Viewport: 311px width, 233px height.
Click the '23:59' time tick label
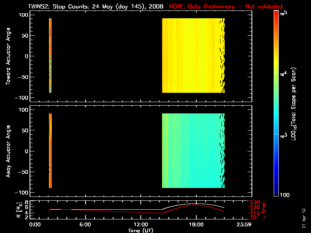point(244,224)
